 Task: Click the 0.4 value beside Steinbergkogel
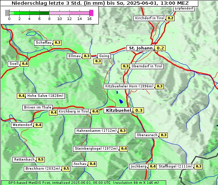click(124, 149)
